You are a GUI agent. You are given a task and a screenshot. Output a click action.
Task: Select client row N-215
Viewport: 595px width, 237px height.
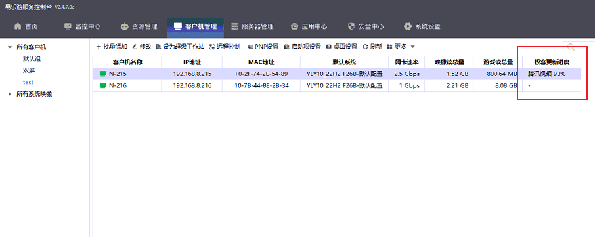point(337,74)
